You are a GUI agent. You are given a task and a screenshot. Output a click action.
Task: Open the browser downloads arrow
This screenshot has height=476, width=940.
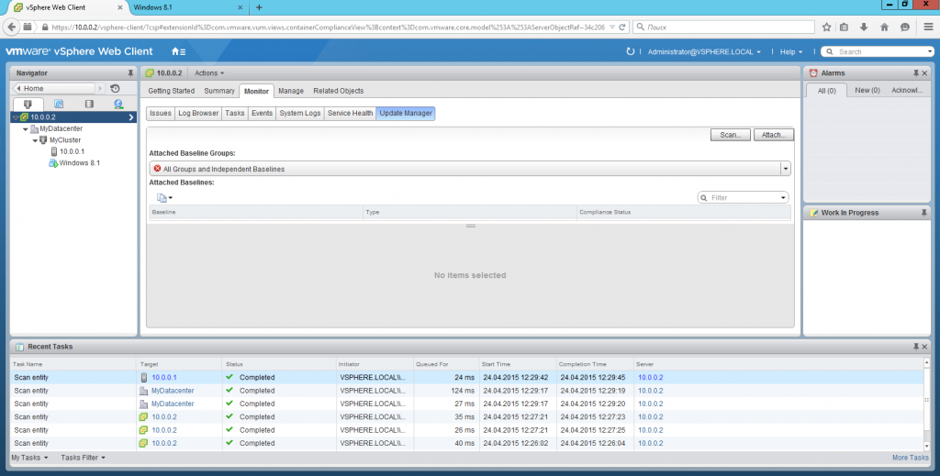pyautogui.click(x=864, y=27)
